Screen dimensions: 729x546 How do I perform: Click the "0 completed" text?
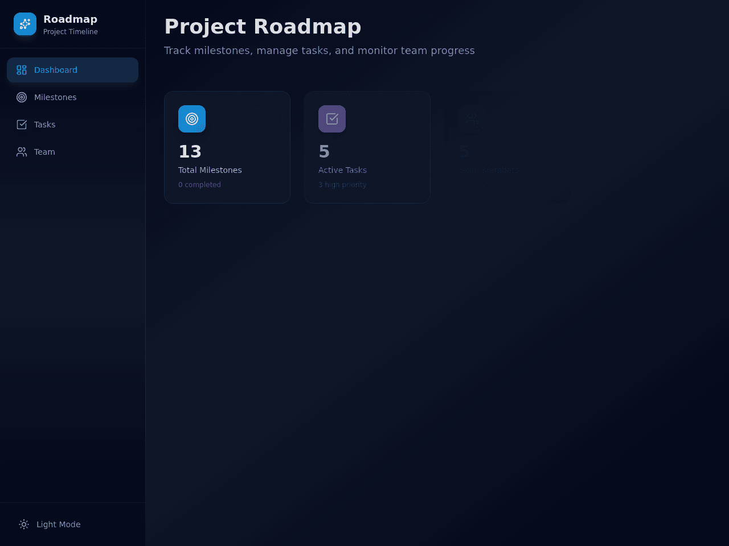pyautogui.click(x=199, y=185)
